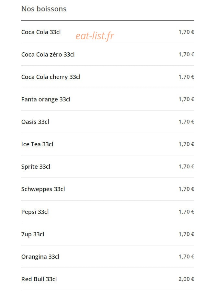The width and height of the screenshot is (218, 302).
Task: Select Pepsi 33cl
Action: tap(35, 212)
